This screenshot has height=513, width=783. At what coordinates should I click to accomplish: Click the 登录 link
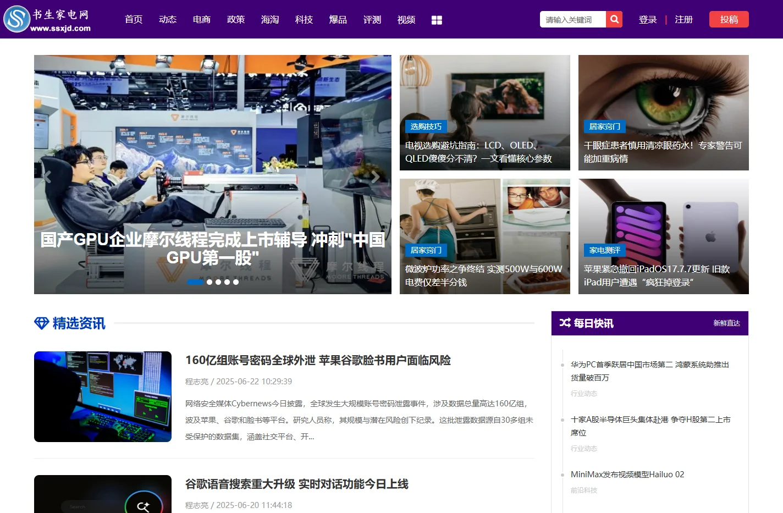(x=648, y=19)
